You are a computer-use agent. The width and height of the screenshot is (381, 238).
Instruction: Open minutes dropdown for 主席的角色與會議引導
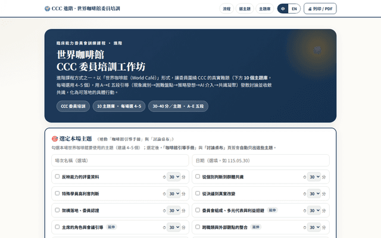coord(174,227)
